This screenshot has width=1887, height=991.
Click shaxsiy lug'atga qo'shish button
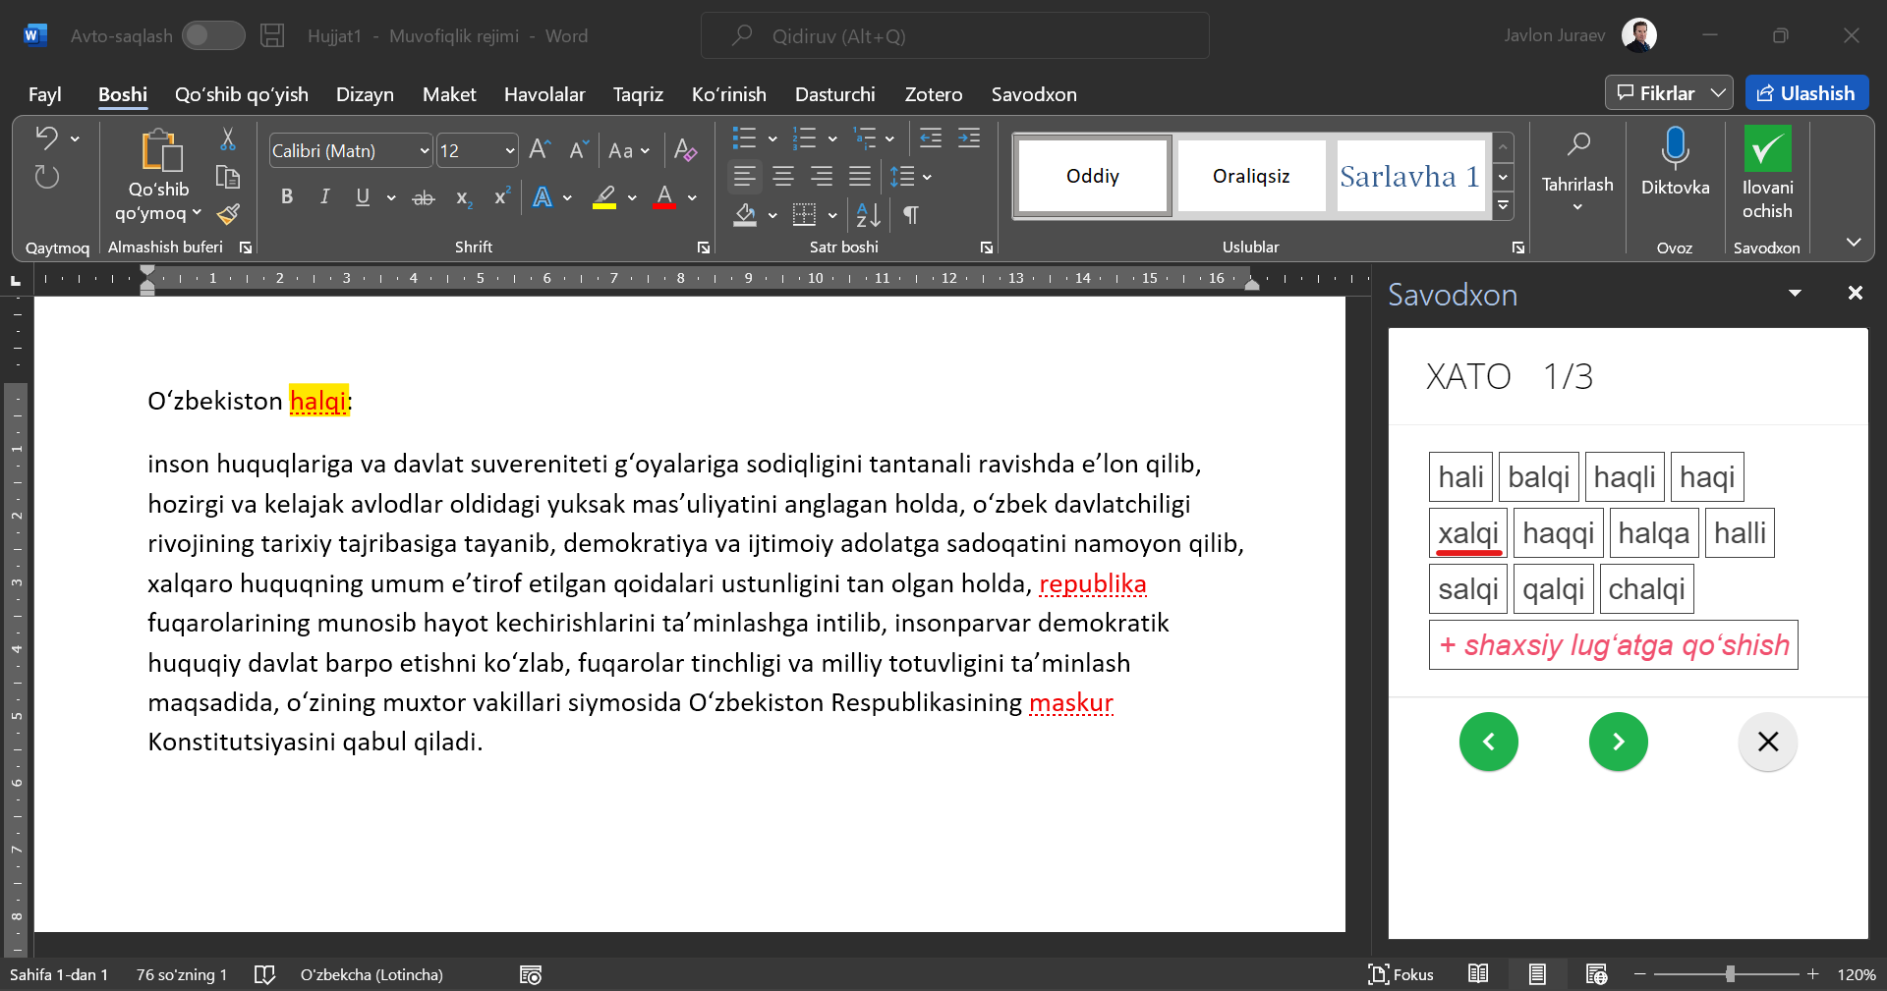1613,645
